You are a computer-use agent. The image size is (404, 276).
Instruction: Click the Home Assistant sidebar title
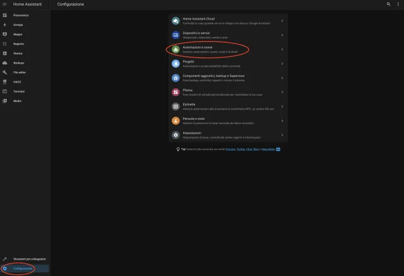coord(27,4)
